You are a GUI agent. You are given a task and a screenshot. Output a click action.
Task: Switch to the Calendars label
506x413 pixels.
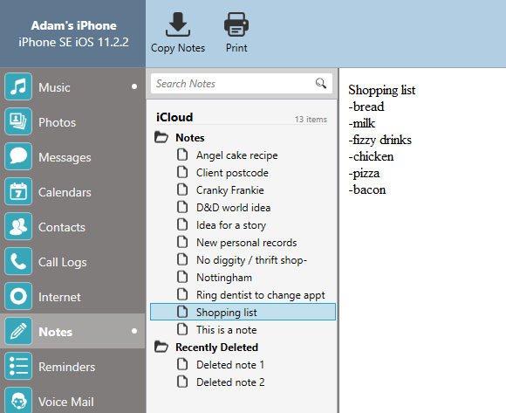pyautogui.click(x=65, y=192)
